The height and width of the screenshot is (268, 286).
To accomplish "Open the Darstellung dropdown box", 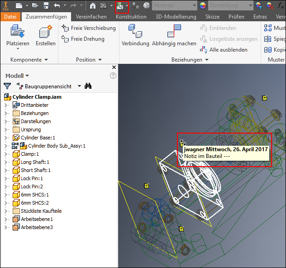I will (230, 5).
